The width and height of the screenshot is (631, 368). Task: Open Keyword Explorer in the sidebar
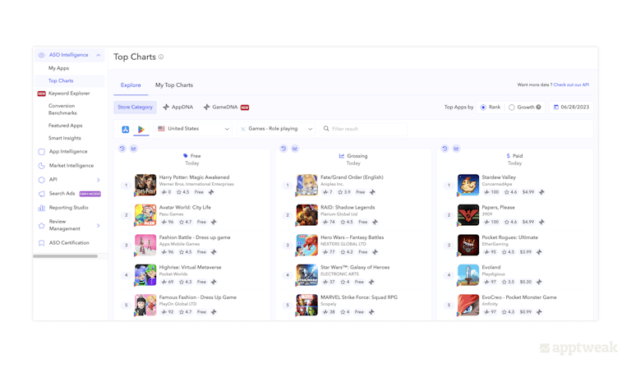pyautogui.click(x=69, y=94)
